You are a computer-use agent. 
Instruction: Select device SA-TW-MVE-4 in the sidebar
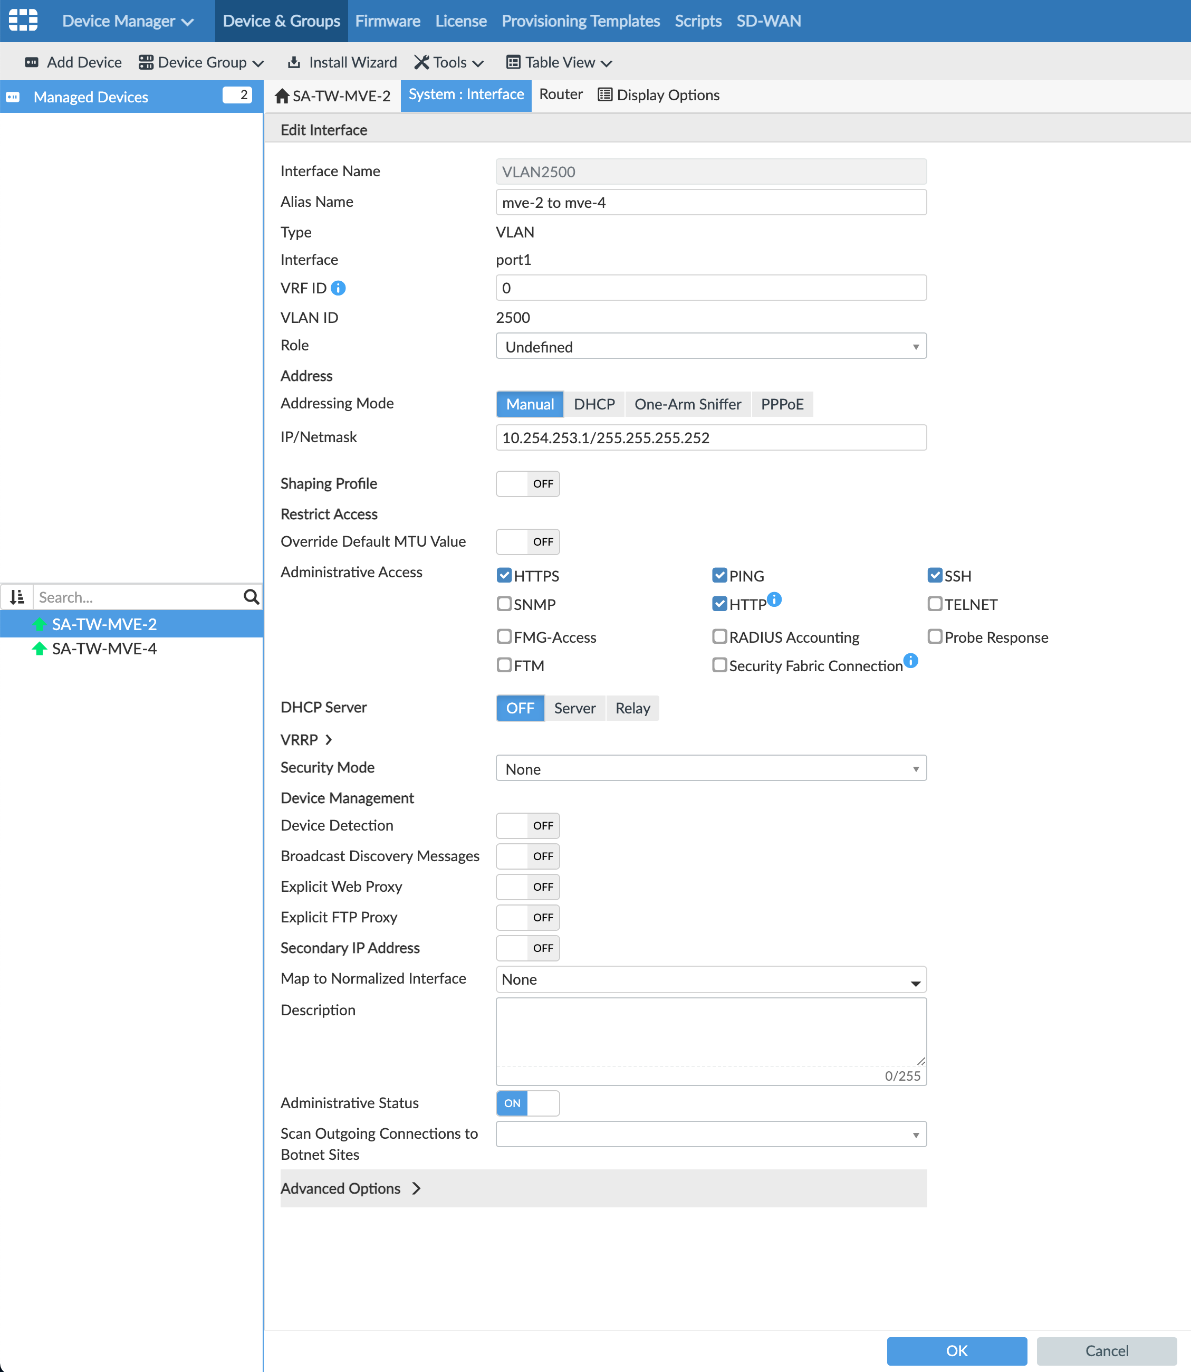[x=104, y=649]
